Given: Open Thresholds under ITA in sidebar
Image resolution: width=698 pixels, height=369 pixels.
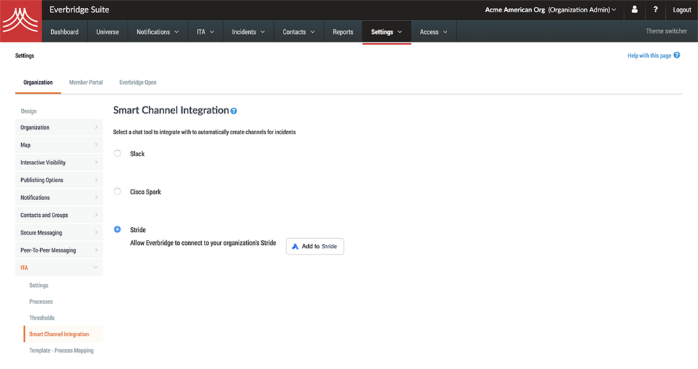Looking at the screenshot, I should click(42, 318).
